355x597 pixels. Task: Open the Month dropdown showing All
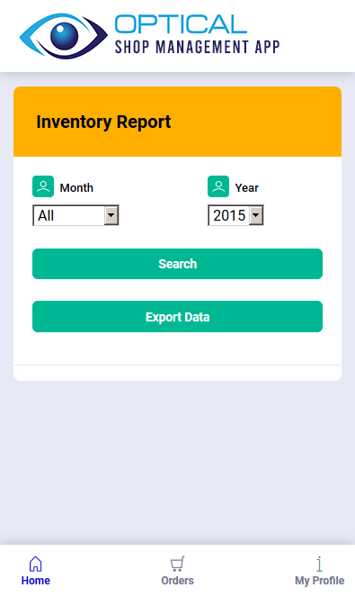[75, 215]
